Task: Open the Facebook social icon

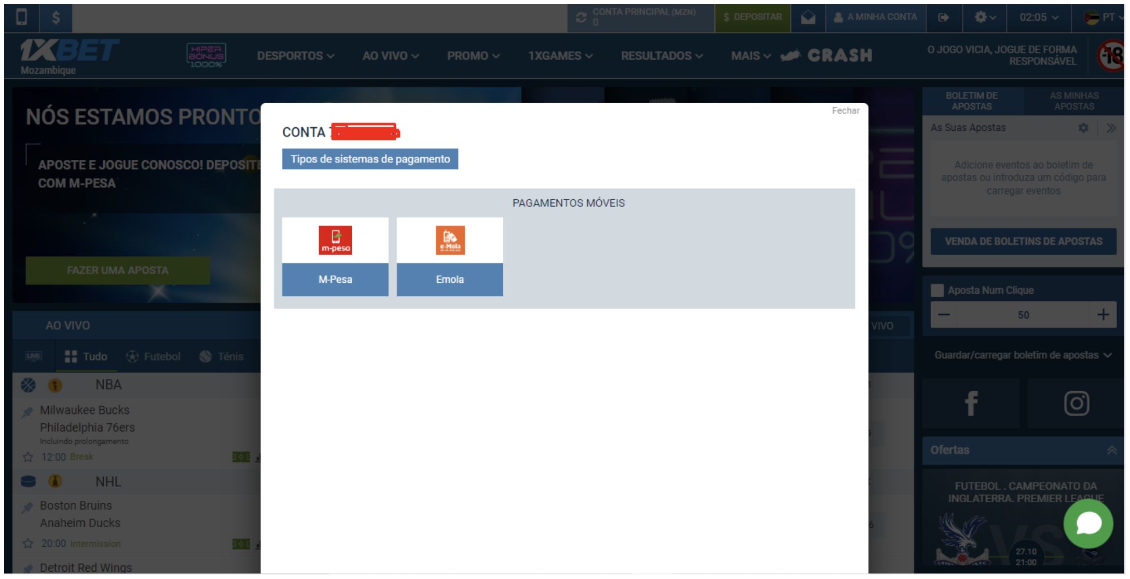Action: [971, 404]
